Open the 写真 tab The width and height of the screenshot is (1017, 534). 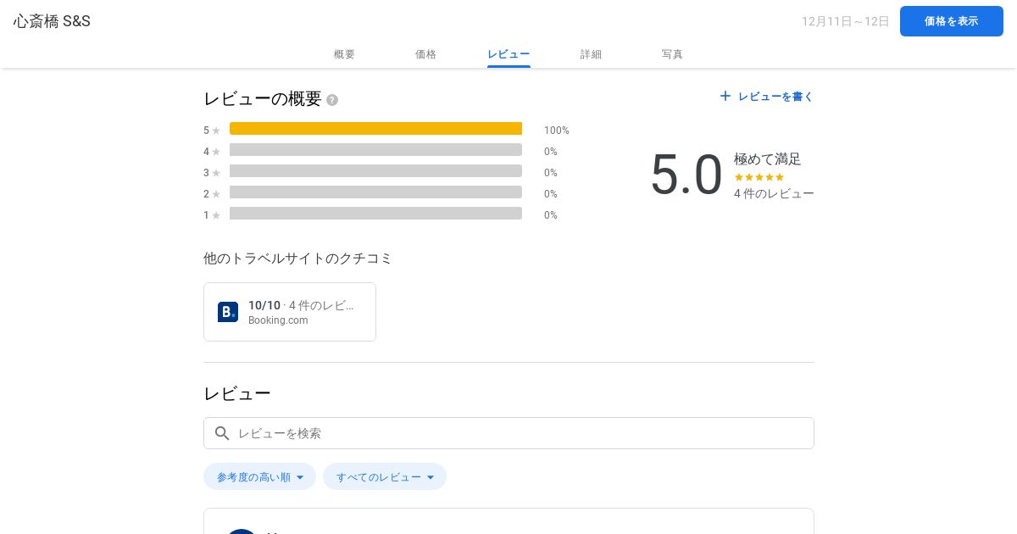(x=672, y=54)
